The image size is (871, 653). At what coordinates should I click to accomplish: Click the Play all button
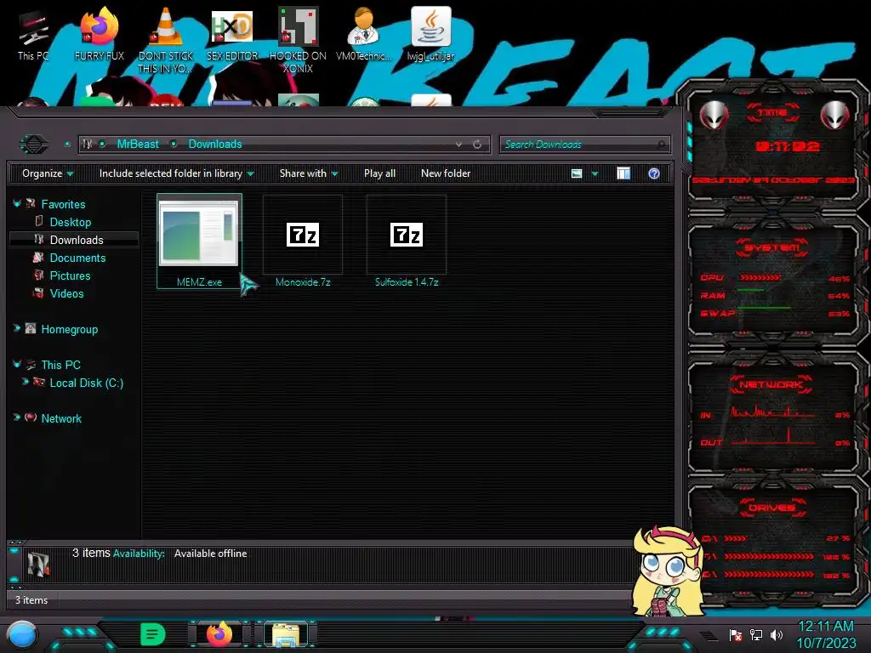[x=379, y=173]
